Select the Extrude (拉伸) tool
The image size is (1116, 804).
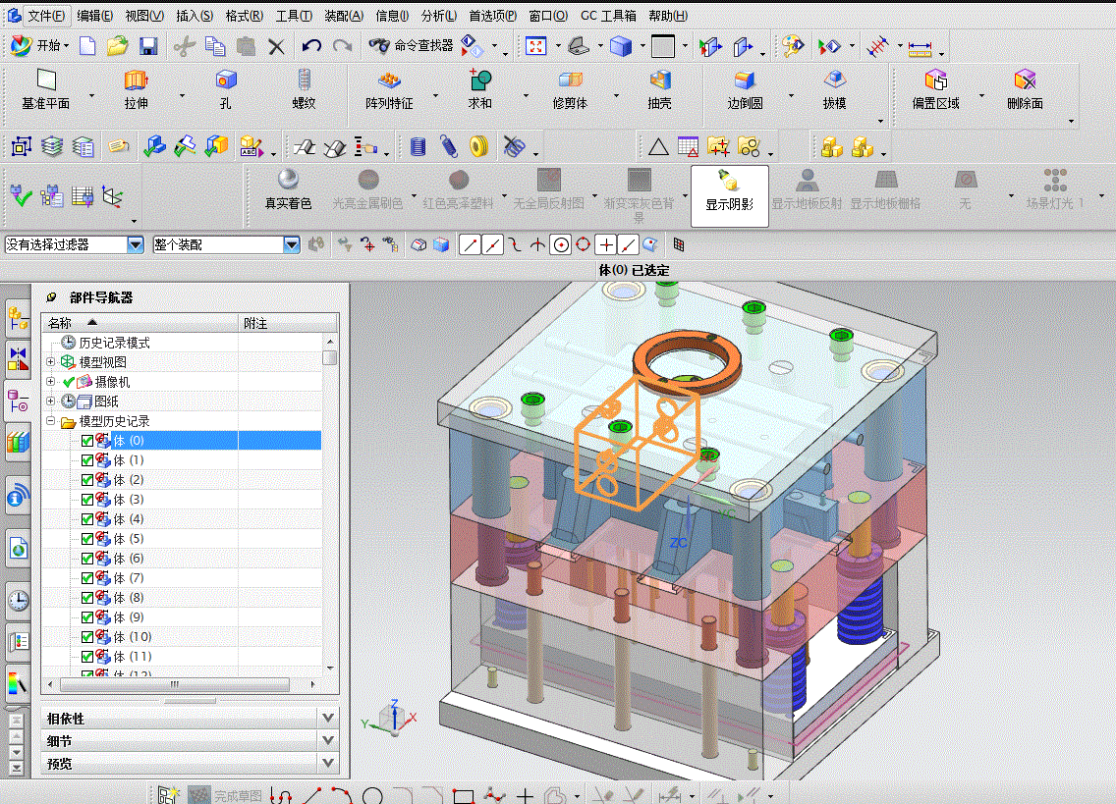(136, 89)
